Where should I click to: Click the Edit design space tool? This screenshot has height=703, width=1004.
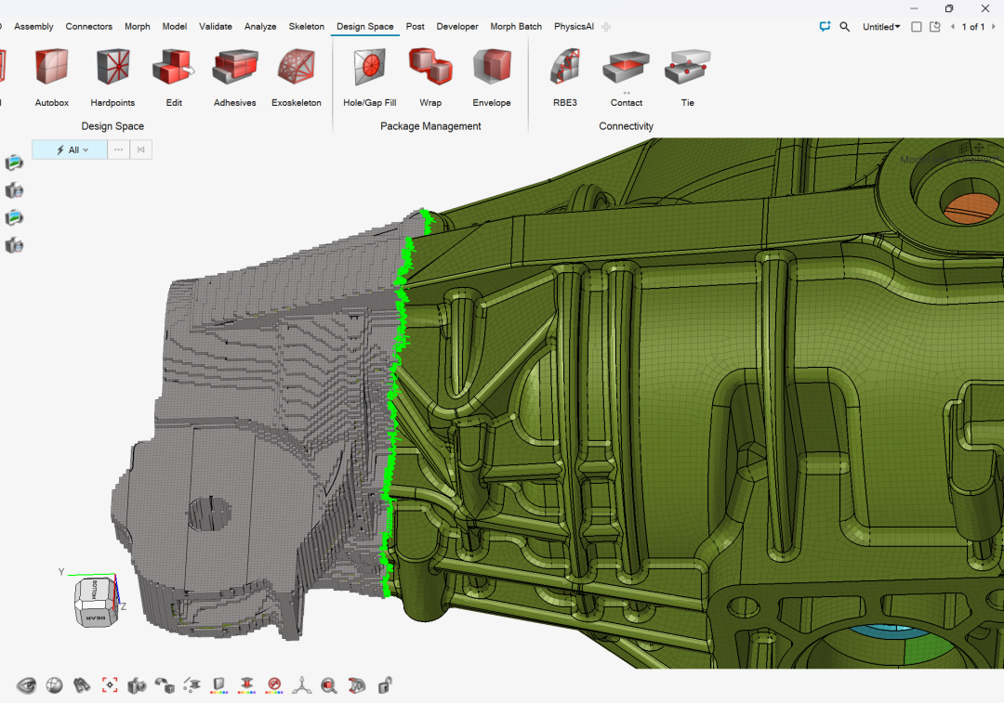pyautogui.click(x=174, y=77)
